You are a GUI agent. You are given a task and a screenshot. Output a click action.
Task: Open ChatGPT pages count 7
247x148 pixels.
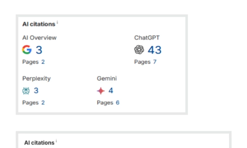155,62
